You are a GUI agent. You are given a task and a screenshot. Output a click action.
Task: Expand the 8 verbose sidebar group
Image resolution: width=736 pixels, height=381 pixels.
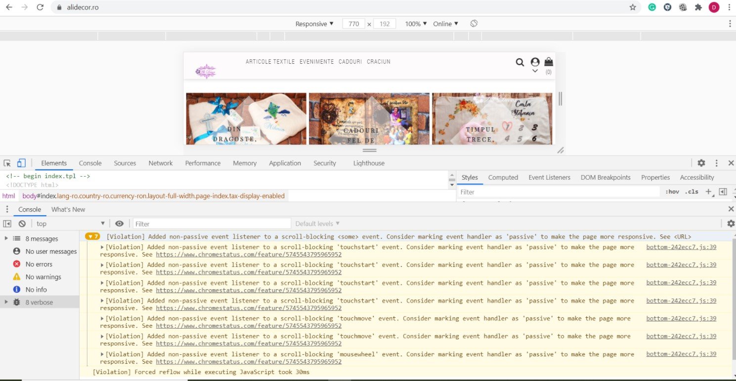tap(6, 302)
